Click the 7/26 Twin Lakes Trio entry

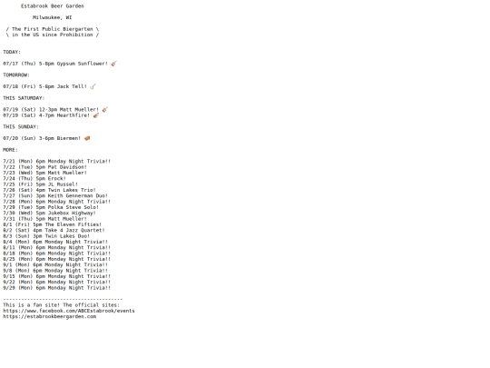click(49, 190)
